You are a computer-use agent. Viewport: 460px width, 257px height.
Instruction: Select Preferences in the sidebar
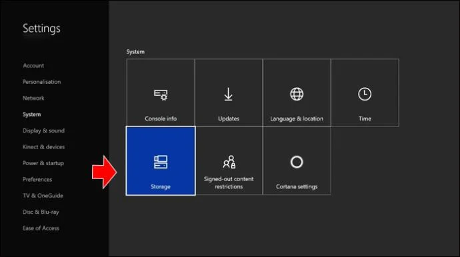(x=37, y=179)
